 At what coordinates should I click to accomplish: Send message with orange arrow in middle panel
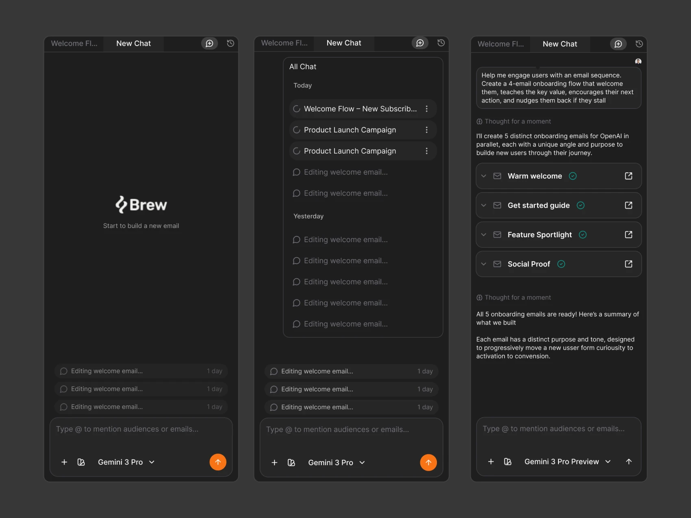[428, 462]
